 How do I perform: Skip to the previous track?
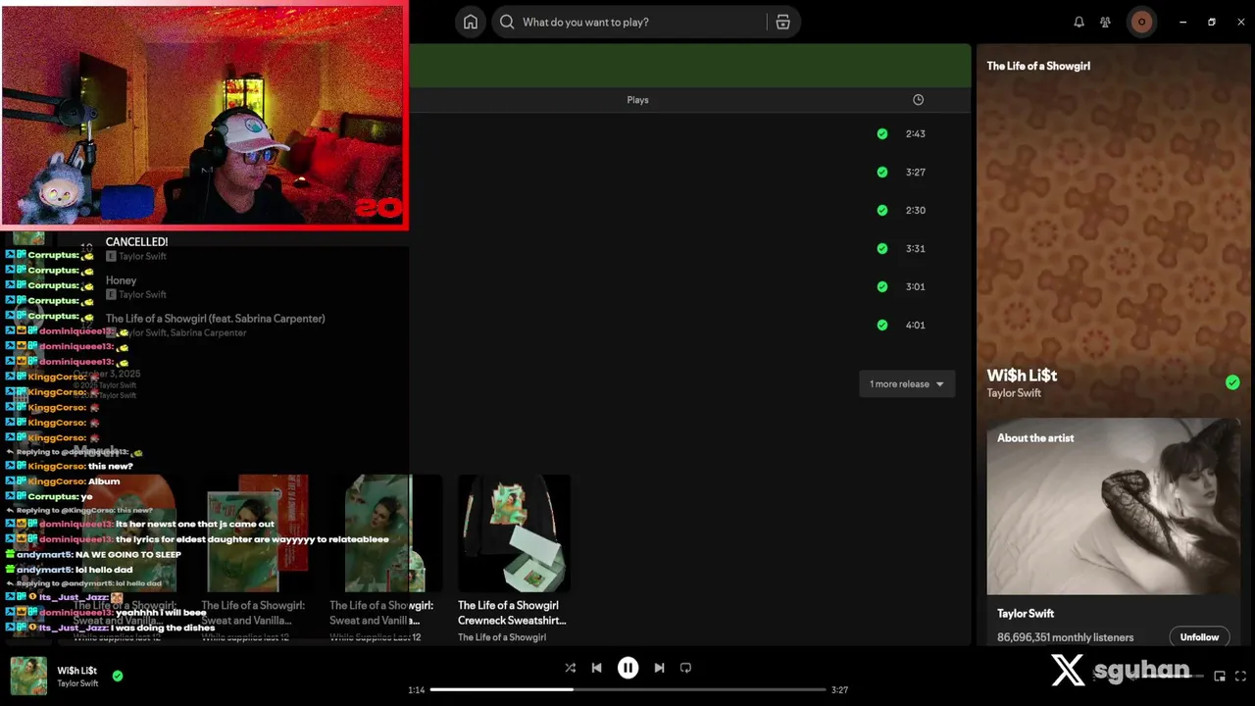[596, 668]
